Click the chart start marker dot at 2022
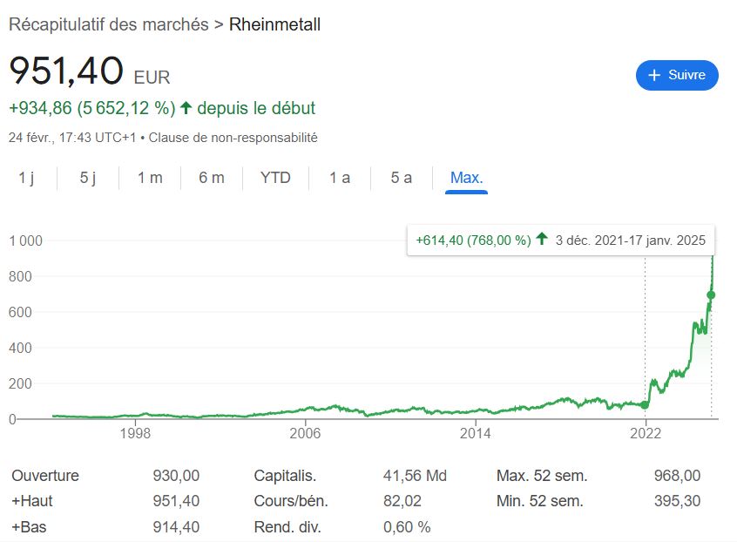The height and width of the screenshot is (542, 737). point(645,404)
